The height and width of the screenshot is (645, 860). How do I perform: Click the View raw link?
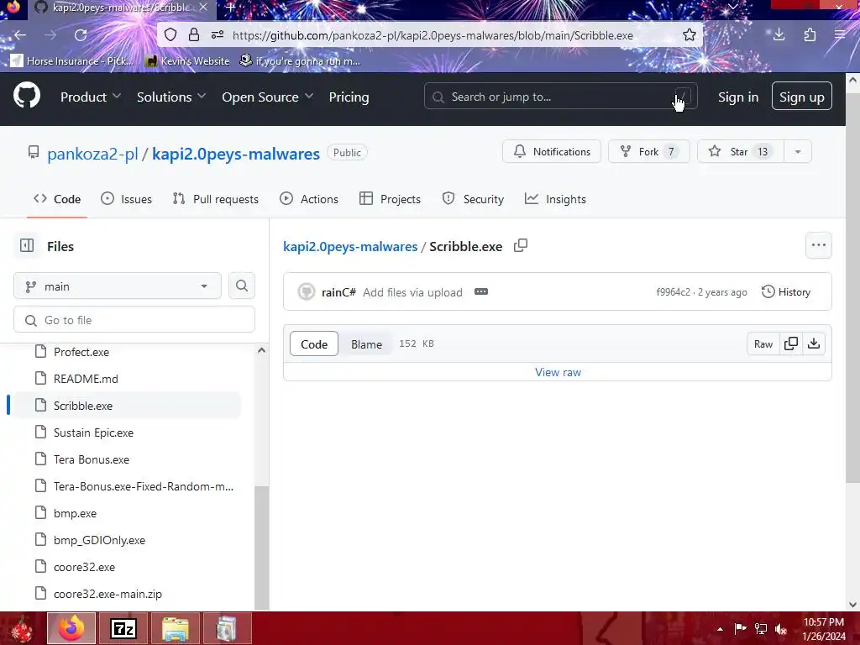(x=558, y=372)
